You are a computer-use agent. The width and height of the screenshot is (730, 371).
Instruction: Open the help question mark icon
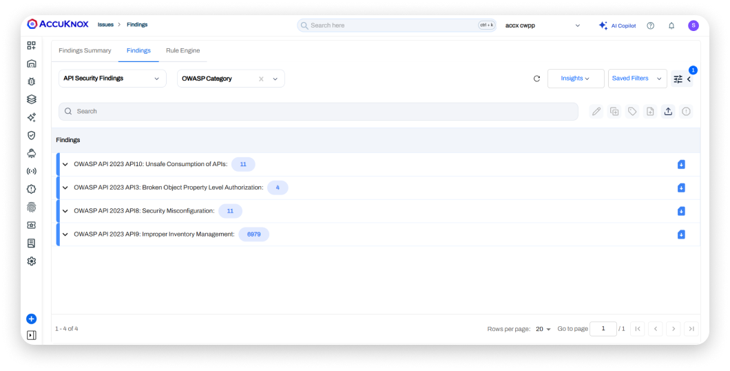pyautogui.click(x=650, y=26)
